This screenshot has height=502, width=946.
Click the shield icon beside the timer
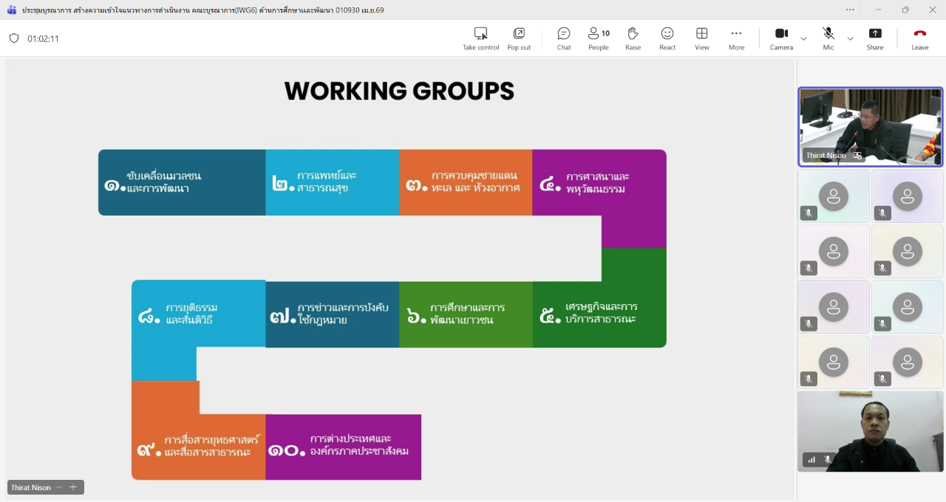14,38
